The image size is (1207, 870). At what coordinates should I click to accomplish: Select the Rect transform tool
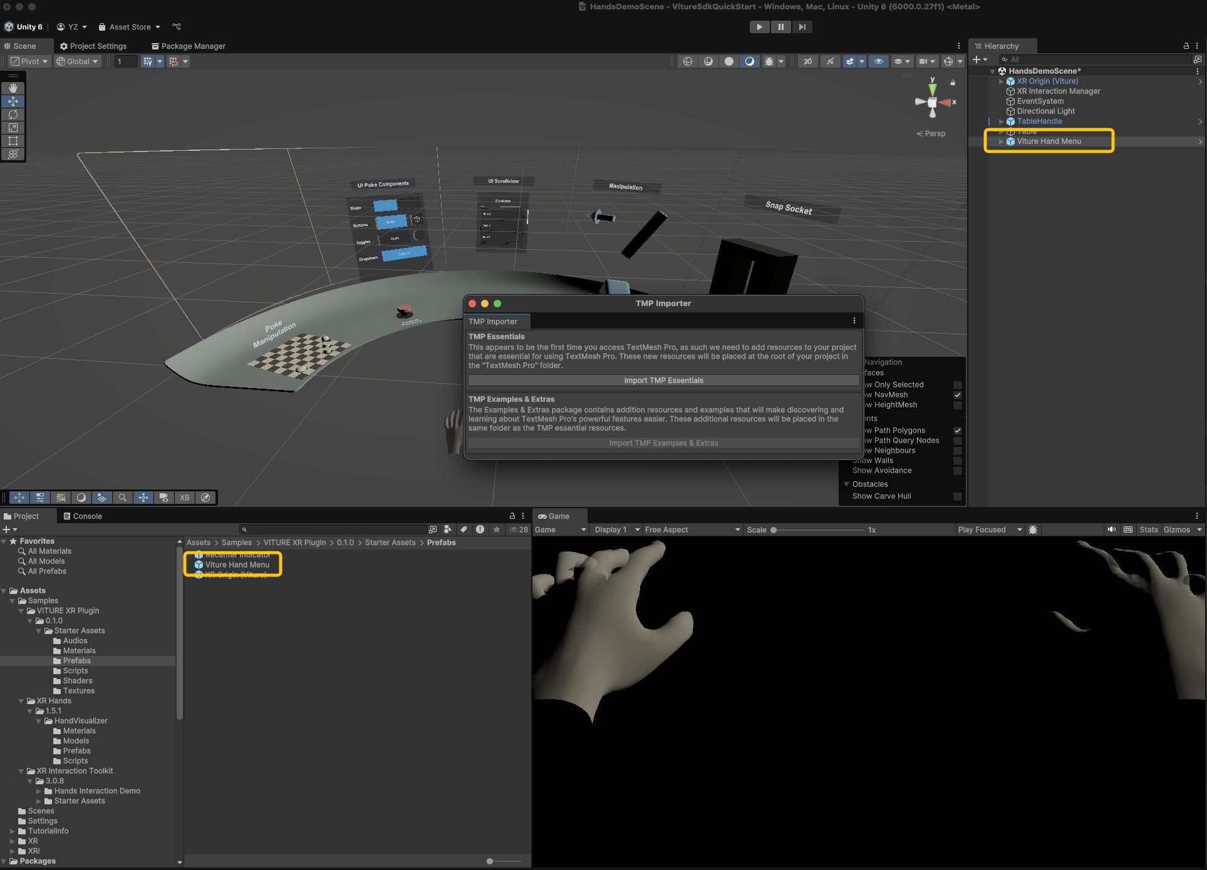click(13, 141)
